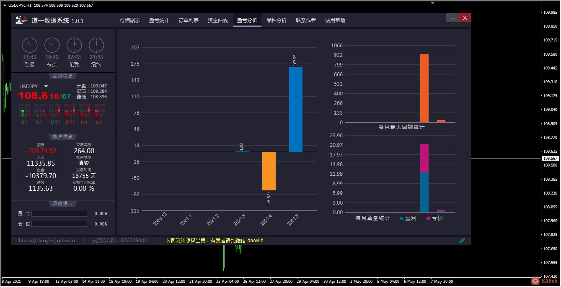Click the 开盘 price 109.047
561x287 pixels.
pyautogui.click(x=98, y=86)
